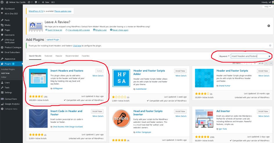
Task: Click the Please update now link
Action: [x=63, y=11]
